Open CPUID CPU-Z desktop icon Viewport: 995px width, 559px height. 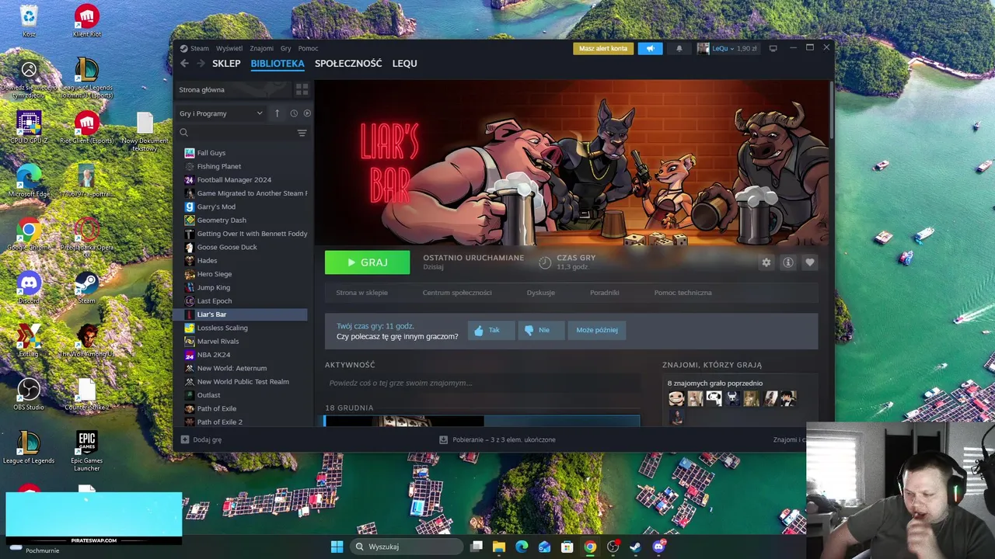click(29, 127)
